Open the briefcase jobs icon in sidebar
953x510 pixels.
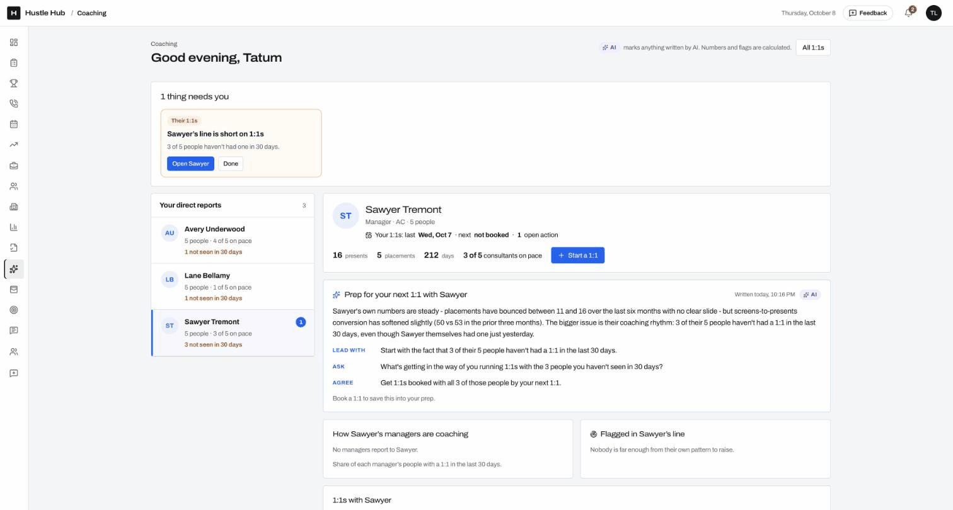tap(14, 166)
